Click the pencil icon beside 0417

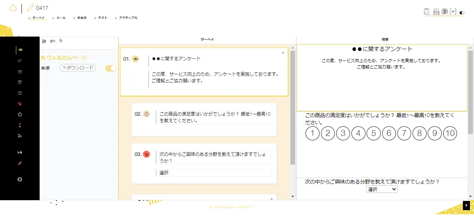coord(30,8)
